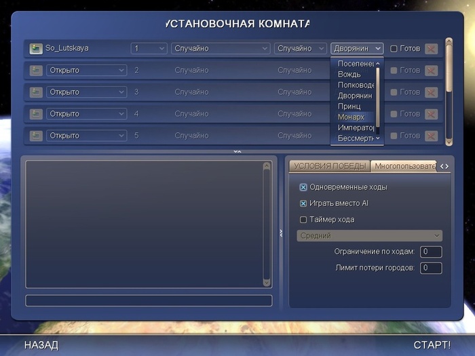This screenshot has width=475, height=356.
Task: Disable Одновременные ходы checkbox
Action: tap(303, 187)
